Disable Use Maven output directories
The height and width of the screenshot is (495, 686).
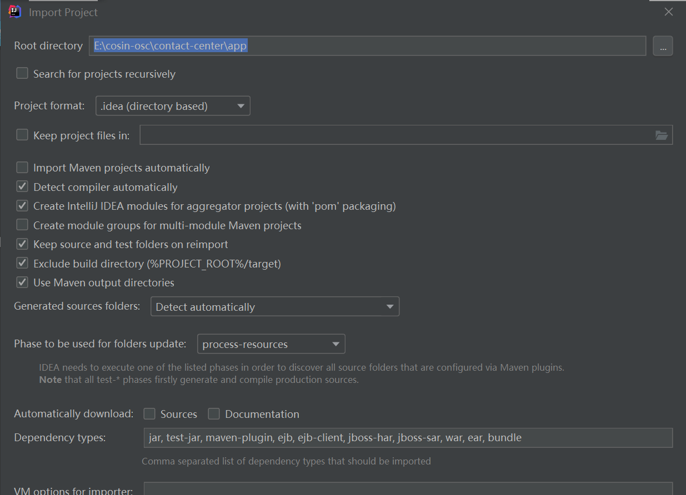[22, 282]
